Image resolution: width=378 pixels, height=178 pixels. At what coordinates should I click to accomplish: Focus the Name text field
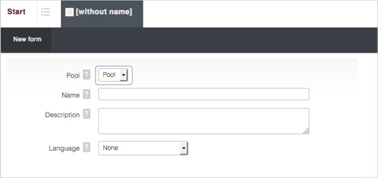tap(204, 94)
